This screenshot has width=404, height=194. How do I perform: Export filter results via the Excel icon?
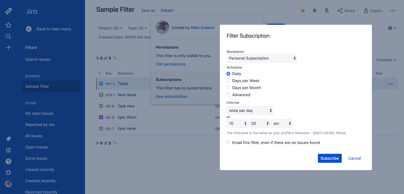point(315,10)
